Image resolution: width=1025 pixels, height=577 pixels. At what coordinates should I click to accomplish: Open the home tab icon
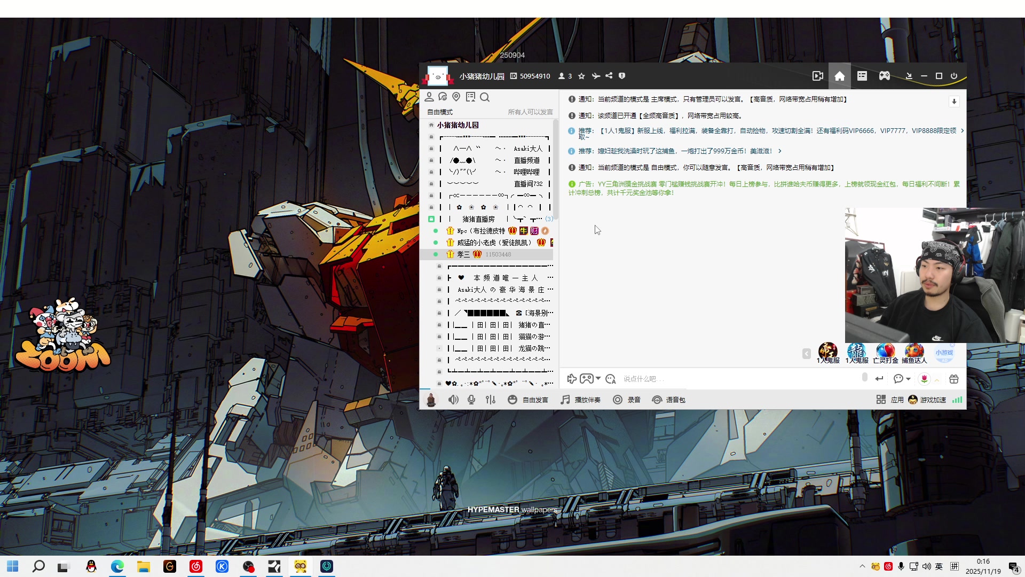point(839,76)
